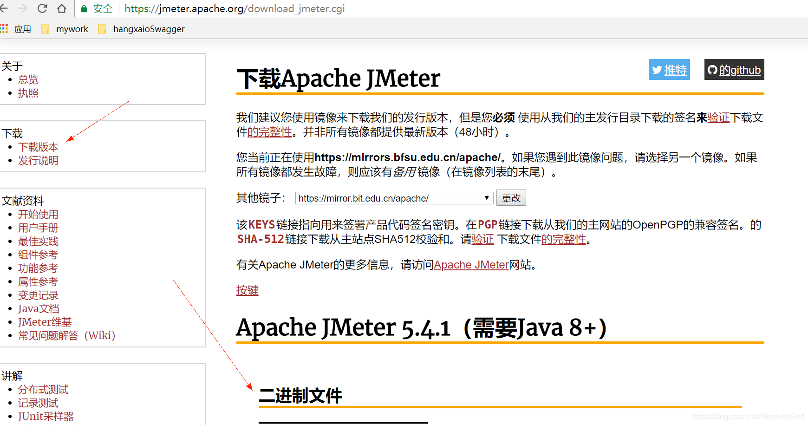Open JUnit采样器 link
Screen dimensions: 808x425
(46, 416)
